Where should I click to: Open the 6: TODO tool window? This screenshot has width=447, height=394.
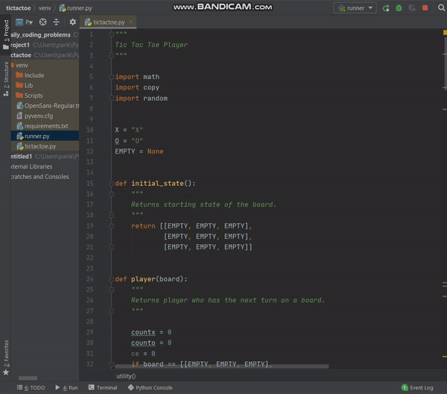coord(31,388)
